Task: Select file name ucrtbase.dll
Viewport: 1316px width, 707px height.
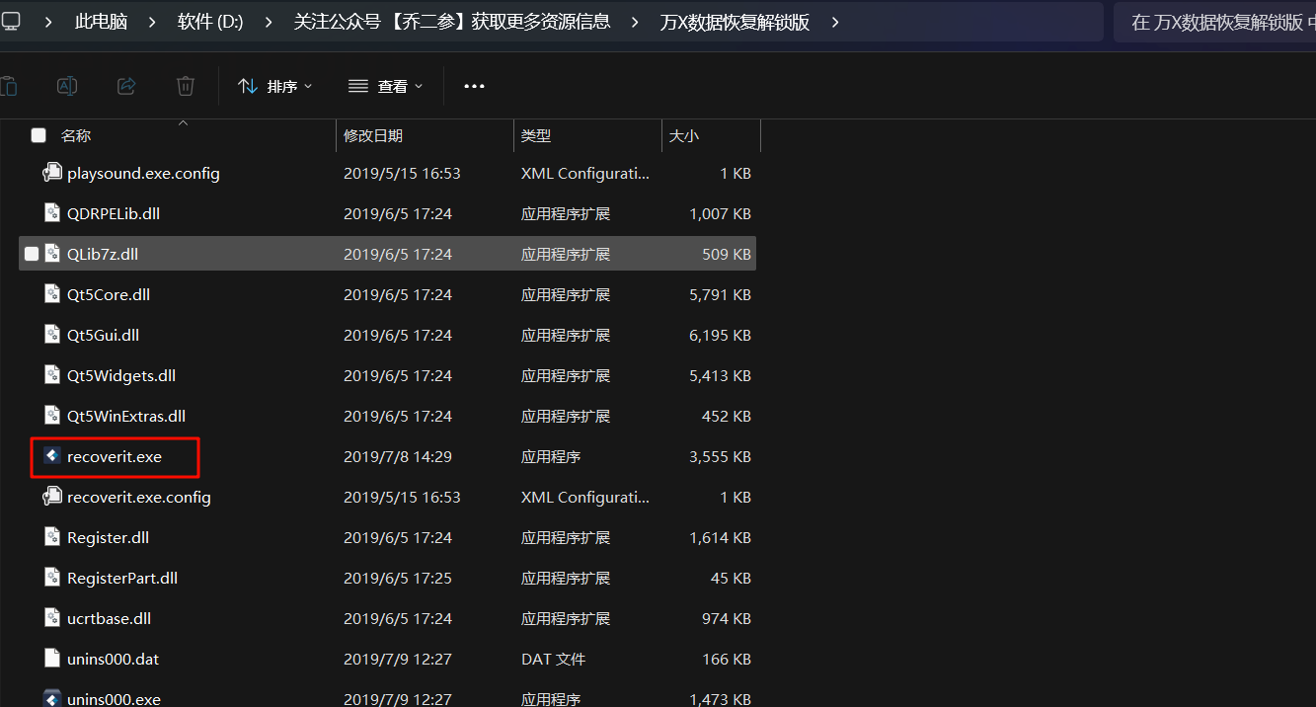Action: point(109,618)
